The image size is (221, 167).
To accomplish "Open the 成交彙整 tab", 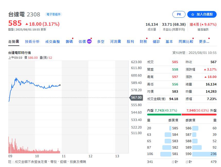I will click(52, 42).
